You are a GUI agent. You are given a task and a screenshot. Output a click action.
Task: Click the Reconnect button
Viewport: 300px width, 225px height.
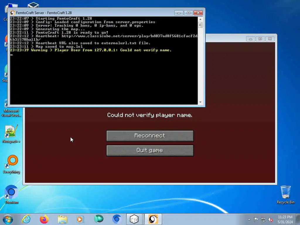[150, 136]
